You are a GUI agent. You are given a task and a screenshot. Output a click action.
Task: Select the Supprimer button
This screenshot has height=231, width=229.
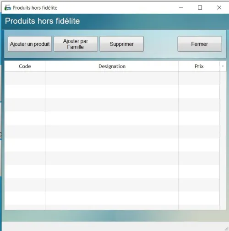pos(122,44)
